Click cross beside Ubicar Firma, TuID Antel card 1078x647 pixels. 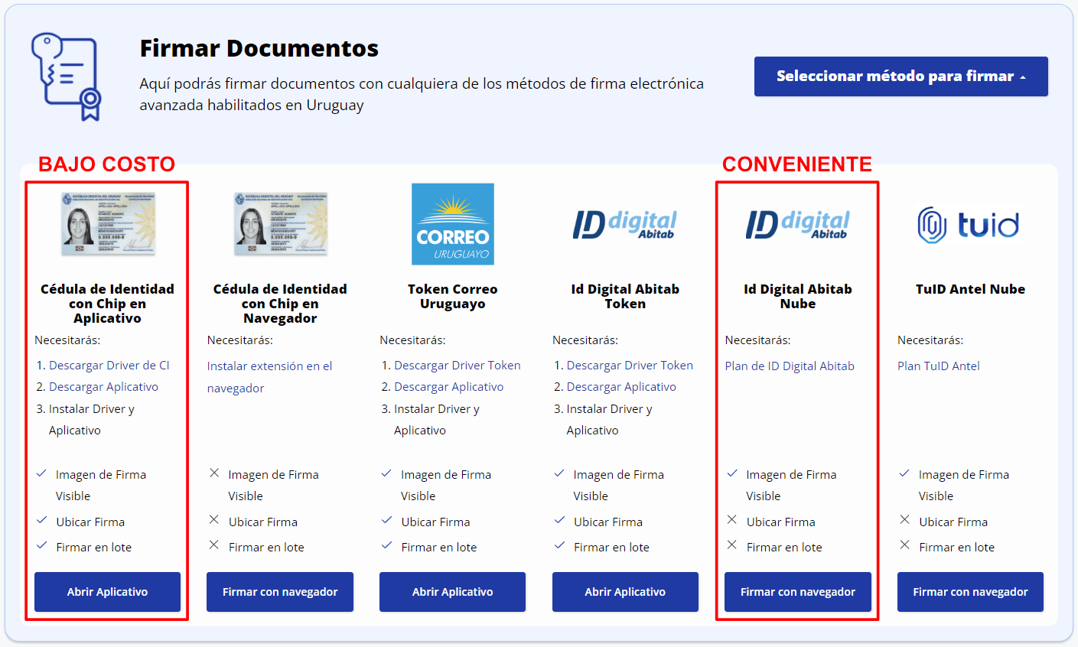pos(905,521)
